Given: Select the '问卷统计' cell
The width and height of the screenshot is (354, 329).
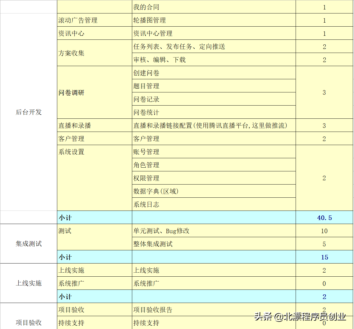Looking at the screenshot, I should [x=214, y=112].
